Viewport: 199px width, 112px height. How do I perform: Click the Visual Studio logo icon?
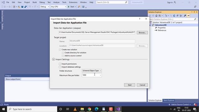click(3, 2)
